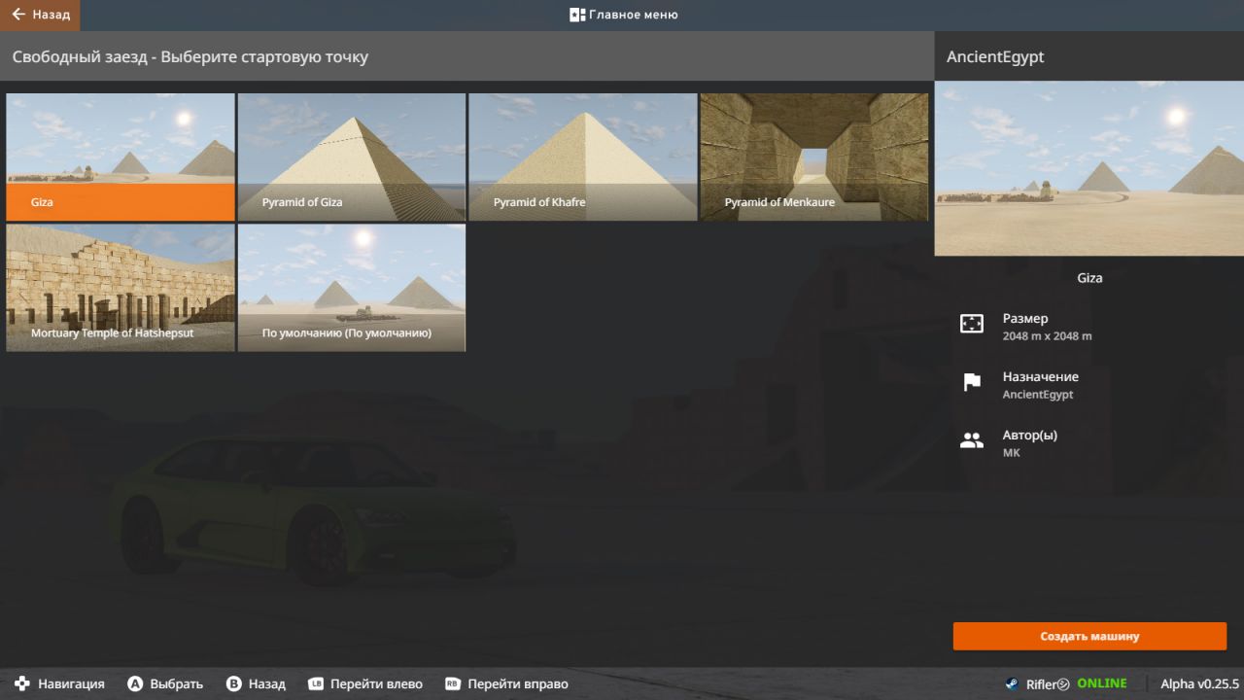Go back using the Назад button

click(40, 15)
